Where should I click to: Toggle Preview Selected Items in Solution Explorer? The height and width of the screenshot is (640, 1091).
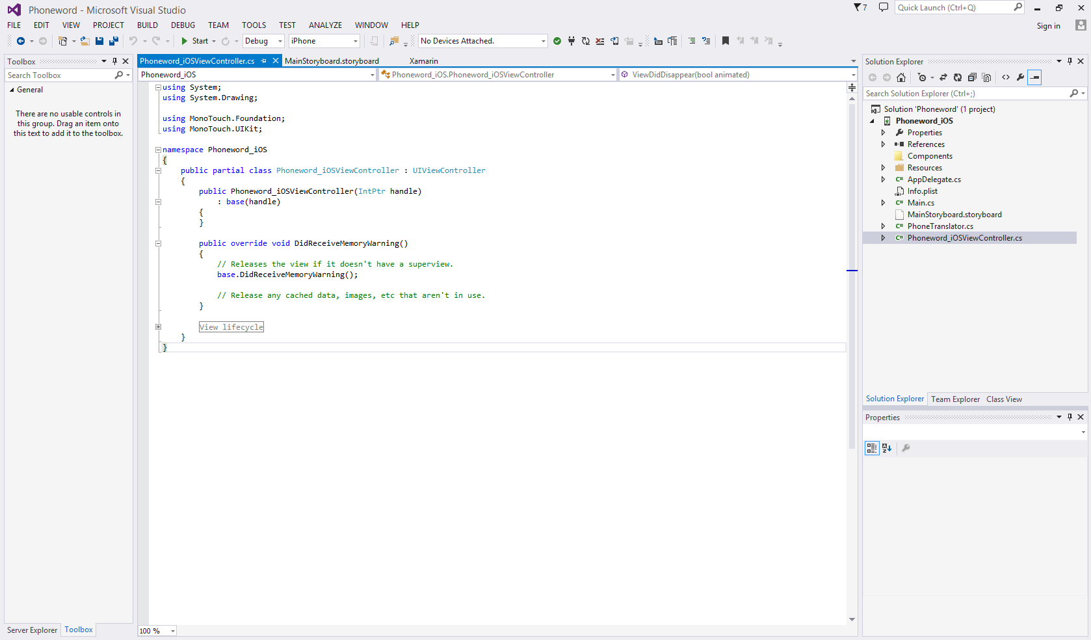click(1034, 77)
